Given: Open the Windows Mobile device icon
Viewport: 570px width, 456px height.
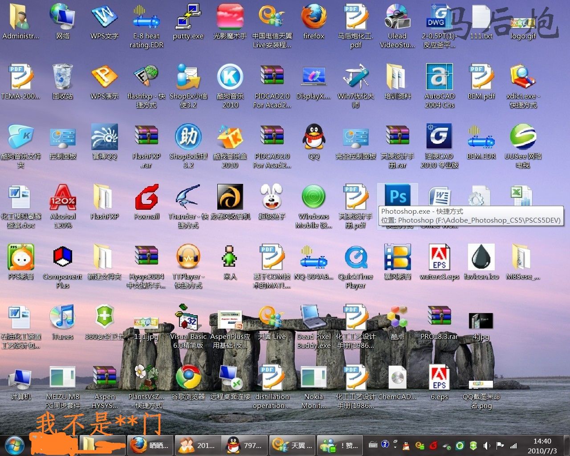Looking at the screenshot, I should coord(314,197).
